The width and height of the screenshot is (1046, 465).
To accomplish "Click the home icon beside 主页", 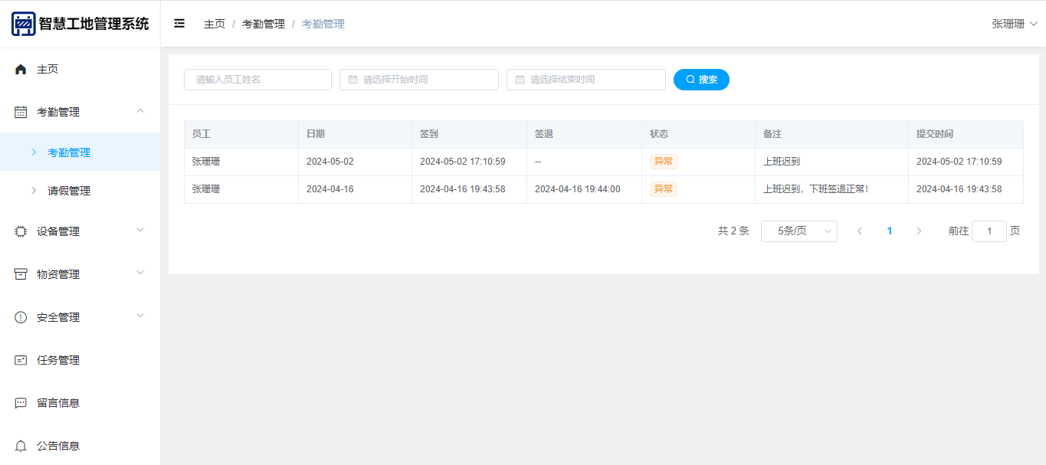I will click(x=21, y=69).
